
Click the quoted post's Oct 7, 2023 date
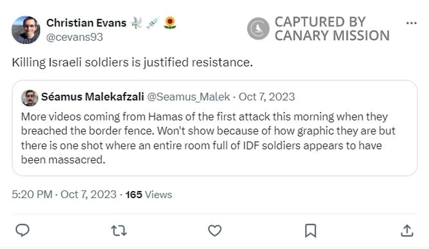point(267,97)
